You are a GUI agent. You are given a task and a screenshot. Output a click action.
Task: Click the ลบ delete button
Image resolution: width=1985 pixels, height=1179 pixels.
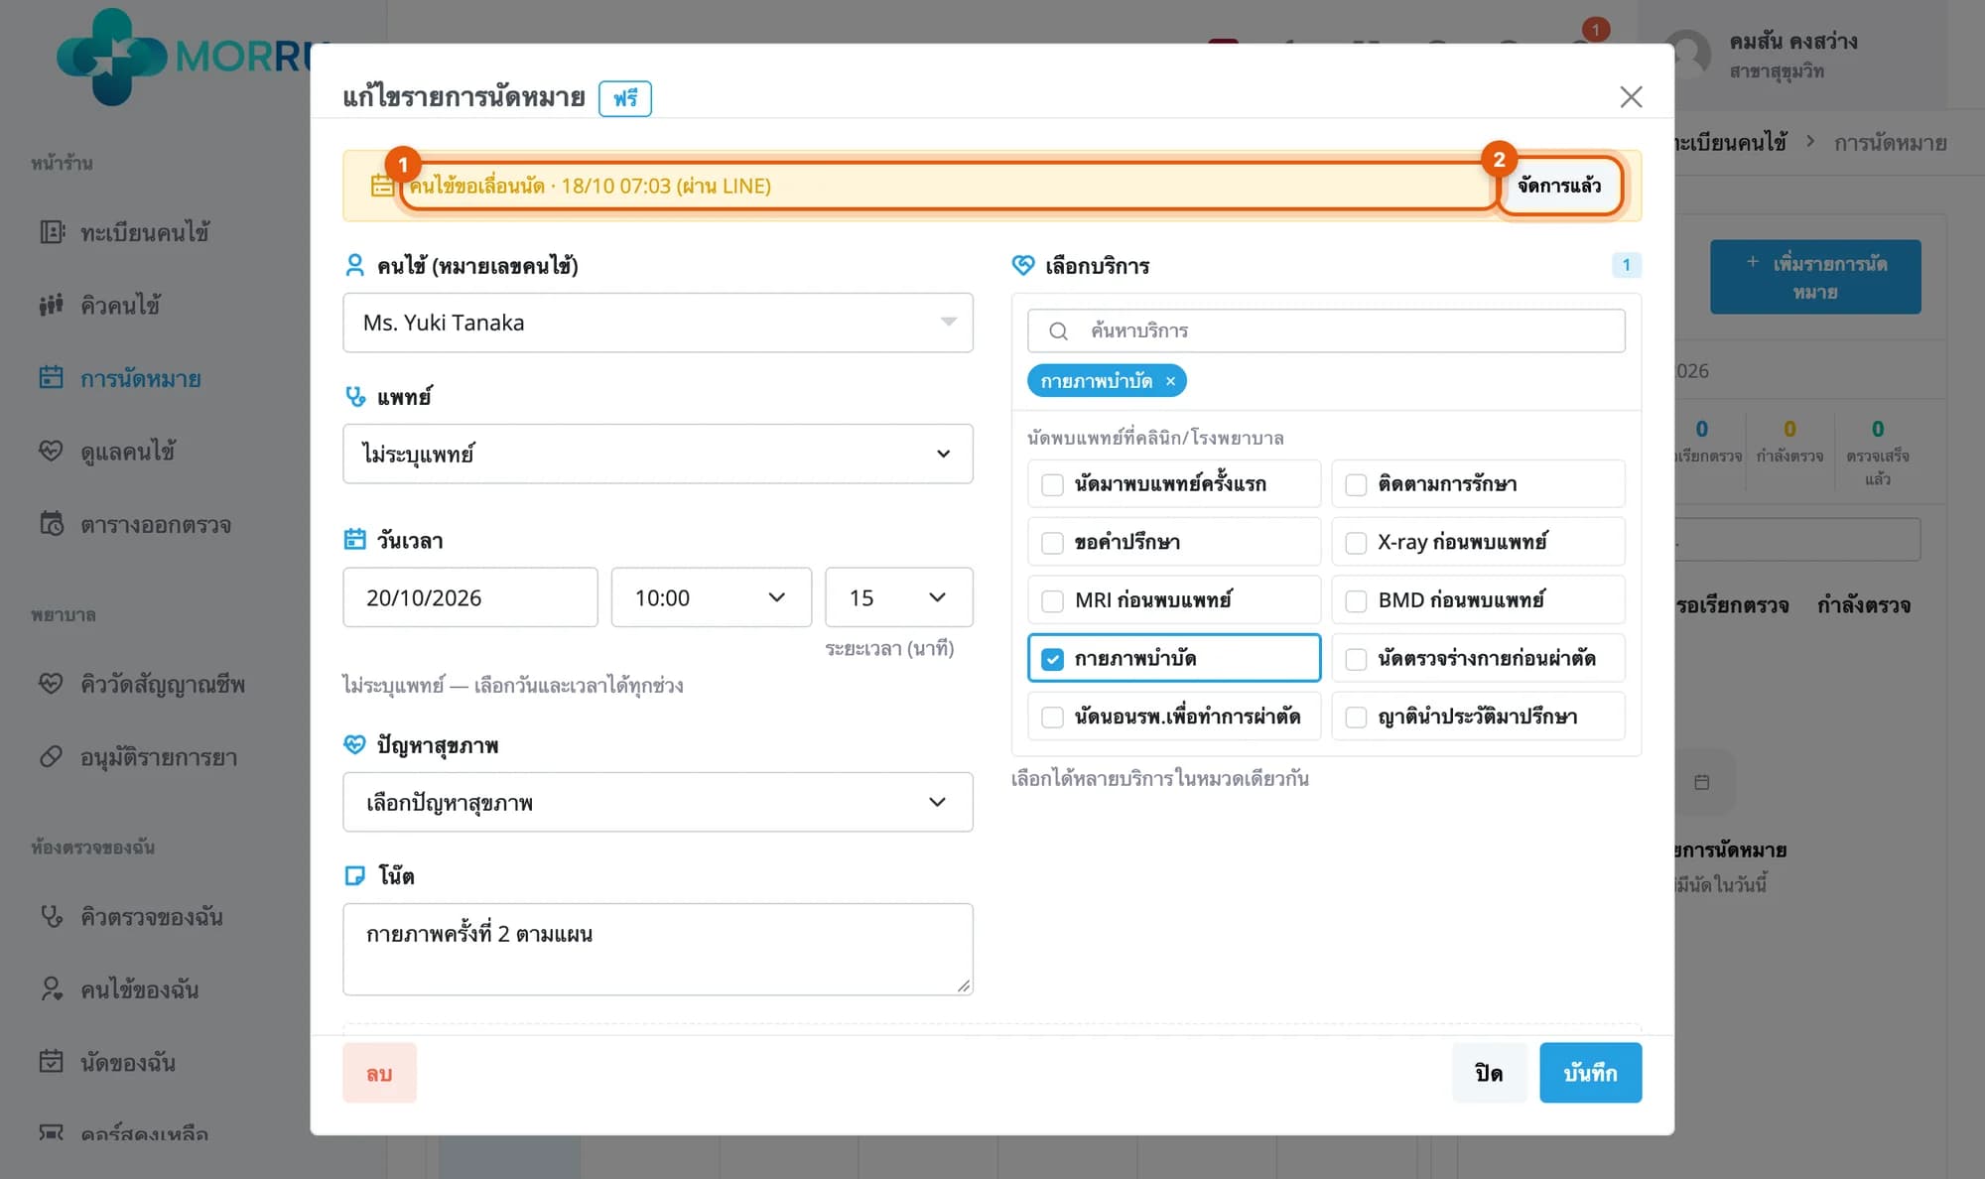[379, 1073]
